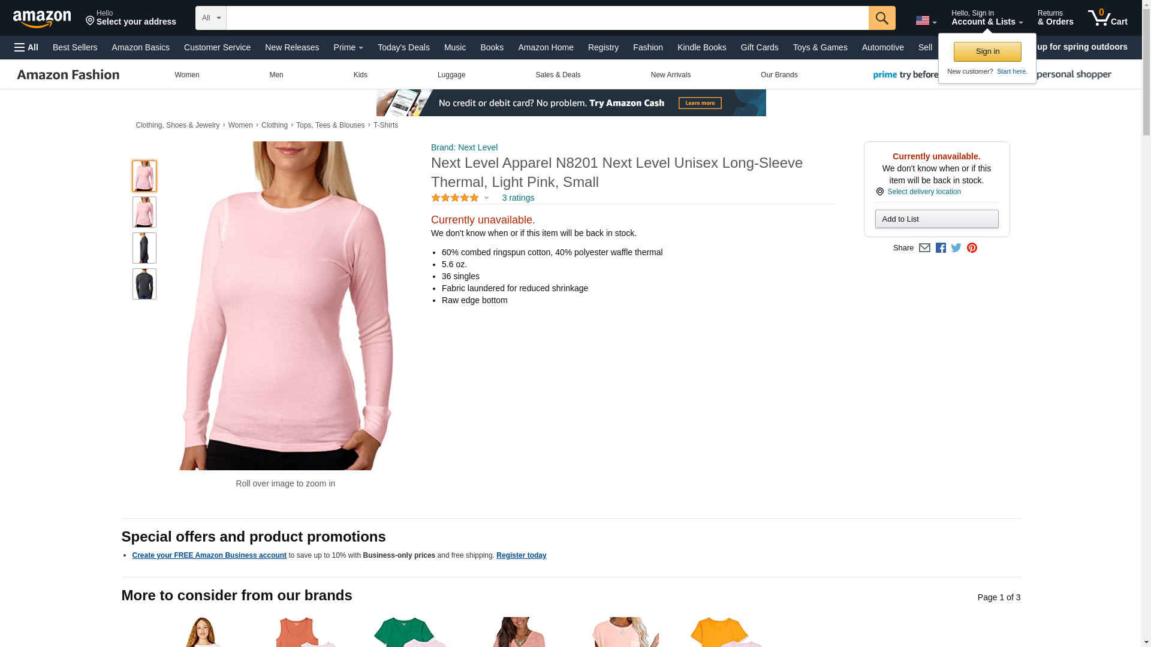
Task: Open the 3 ratings link
Action: coord(518,198)
